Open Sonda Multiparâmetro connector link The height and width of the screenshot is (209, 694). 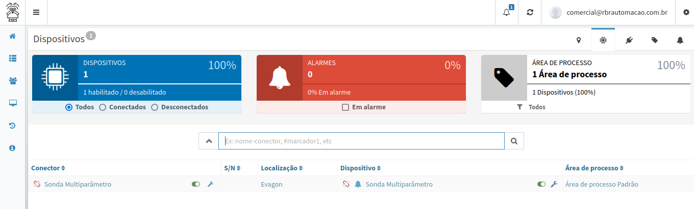point(78,184)
